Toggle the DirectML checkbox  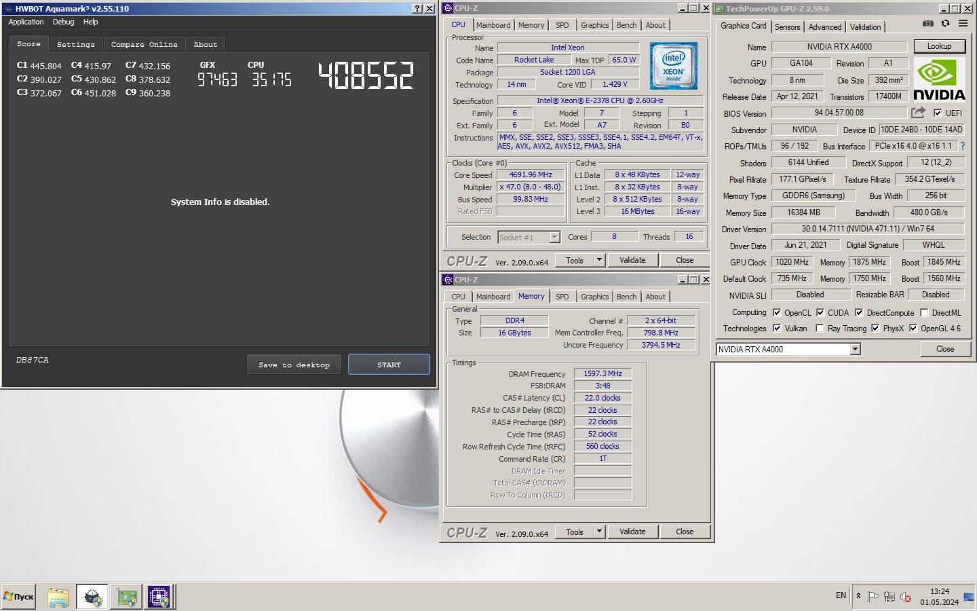924,313
